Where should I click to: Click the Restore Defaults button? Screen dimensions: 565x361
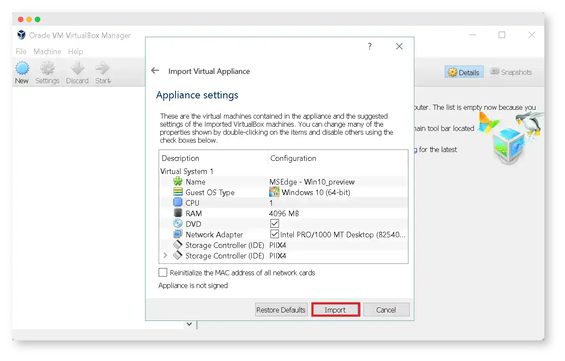coord(281,309)
